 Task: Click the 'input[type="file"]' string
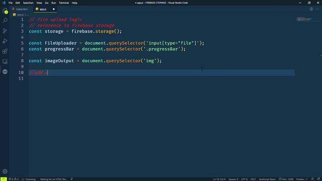pyautogui.click(x=173, y=43)
